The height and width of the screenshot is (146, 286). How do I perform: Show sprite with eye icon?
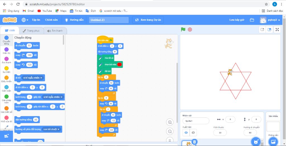[186, 133]
